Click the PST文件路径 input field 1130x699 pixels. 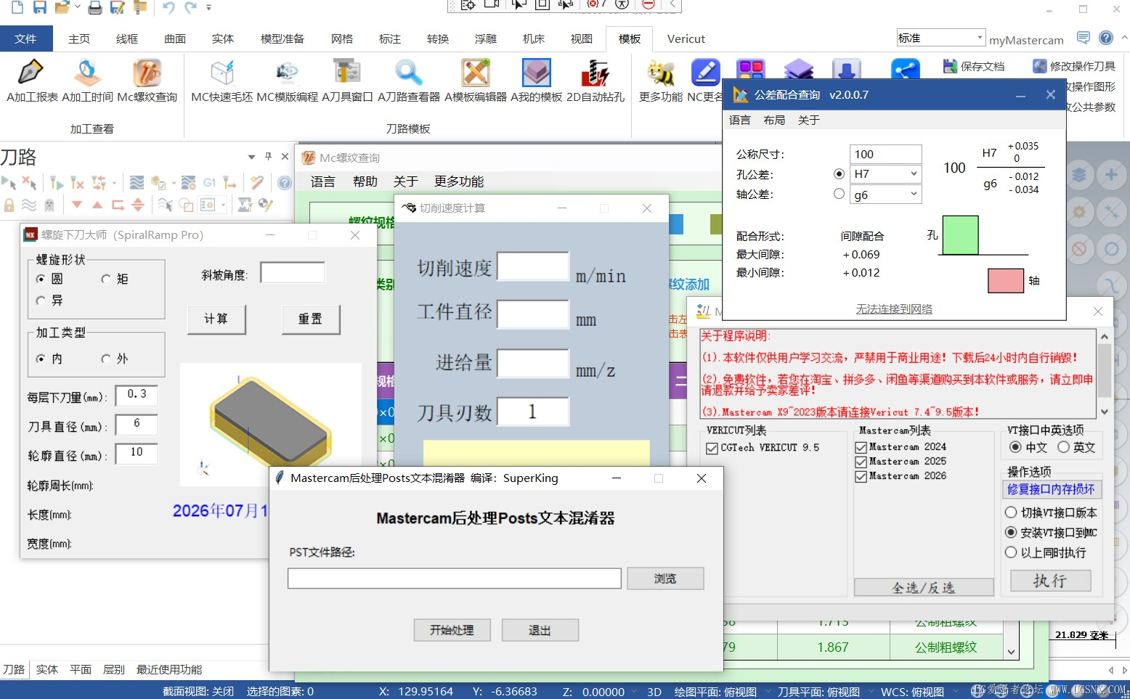pos(455,579)
